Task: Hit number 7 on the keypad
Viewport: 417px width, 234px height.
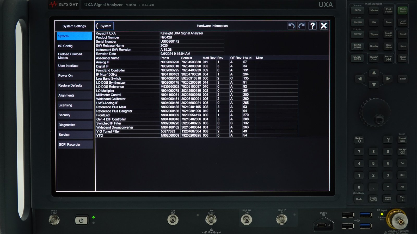Action: click(359, 152)
